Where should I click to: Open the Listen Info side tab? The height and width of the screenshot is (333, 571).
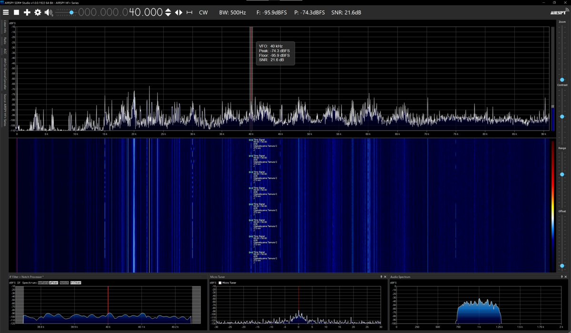5,27
